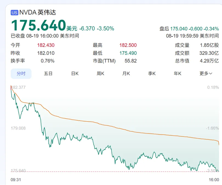Click the 最低 low price 175.490

[x=127, y=53]
